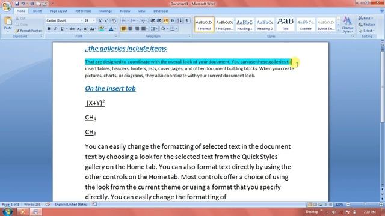Activate the Format Painter
Image resolution: width=385 pixels, height=216 pixels.
28,31
